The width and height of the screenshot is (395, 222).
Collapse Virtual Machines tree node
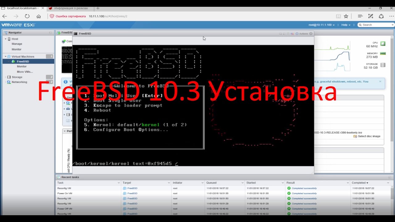(6, 57)
